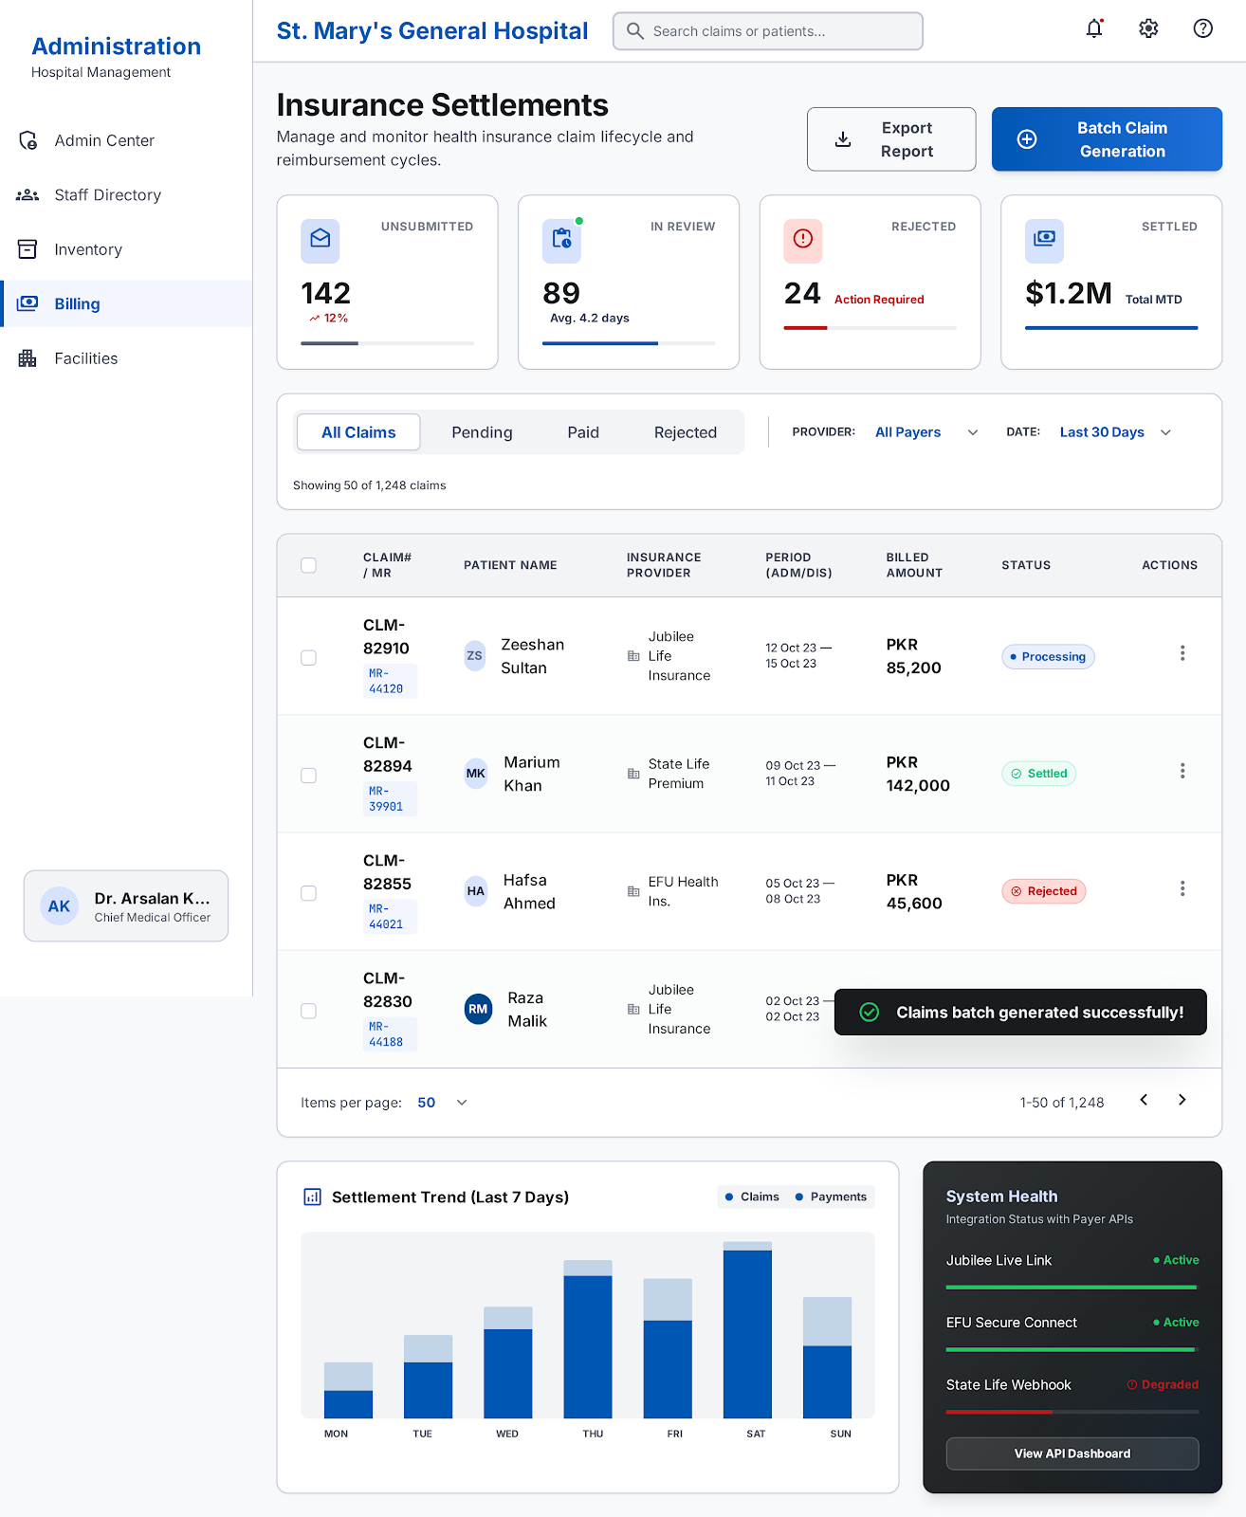Image resolution: width=1246 pixels, height=1517 pixels.
Task: Click Jubilee Live Link health bar
Action: (x=1072, y=1288)
